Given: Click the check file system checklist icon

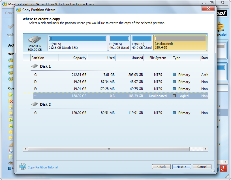Looking at the screenshot, I should click(x=11, y=151).
